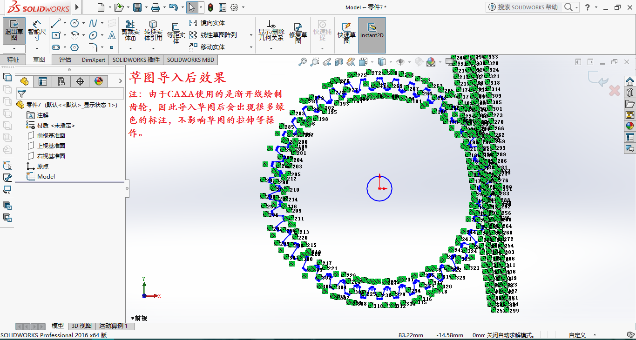Open the FeatureManager design tree tab
Image resolution: width=636 pixels, height=340 pixels.
pyautogui.click(x=24, y=81)
